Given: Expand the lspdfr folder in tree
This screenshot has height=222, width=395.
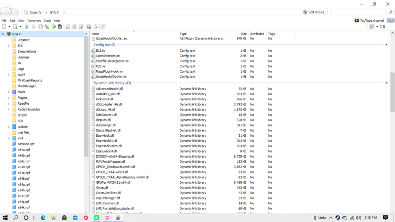Looking at the screenshot, I should (x=9, y=75).
